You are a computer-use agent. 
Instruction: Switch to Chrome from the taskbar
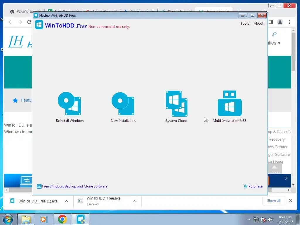point(62,219)
